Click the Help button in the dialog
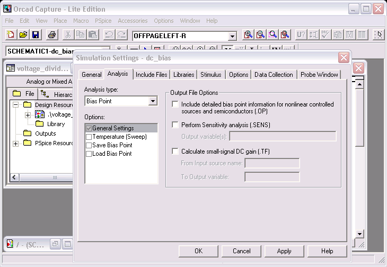 [x=327, y=251]
